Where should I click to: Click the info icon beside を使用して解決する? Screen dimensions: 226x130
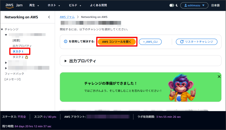coord(66,42)
